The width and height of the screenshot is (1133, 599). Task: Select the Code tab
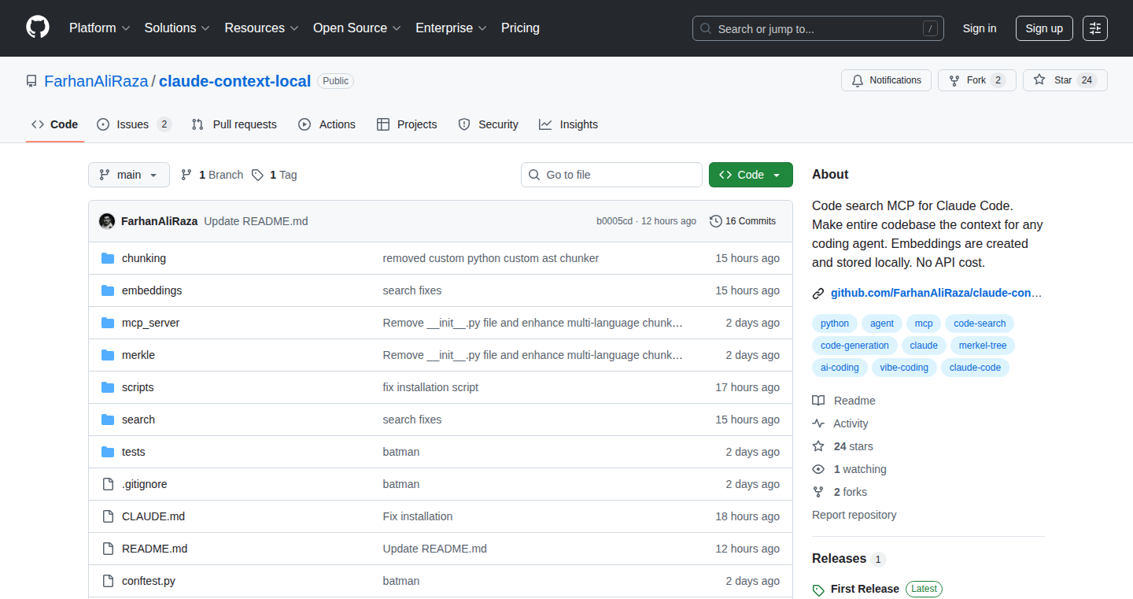coord(55,124)
